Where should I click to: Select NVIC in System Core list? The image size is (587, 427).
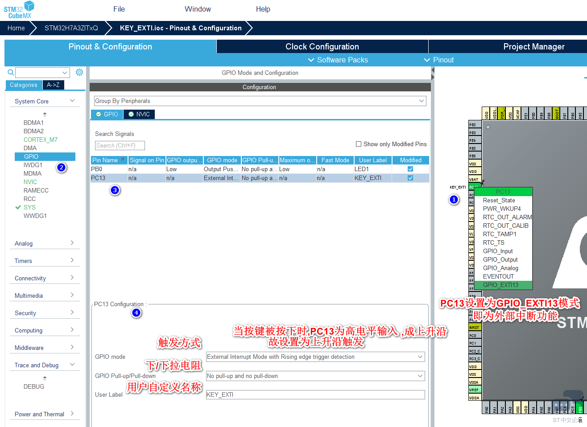pyautogui.click(x=30, y=182)
